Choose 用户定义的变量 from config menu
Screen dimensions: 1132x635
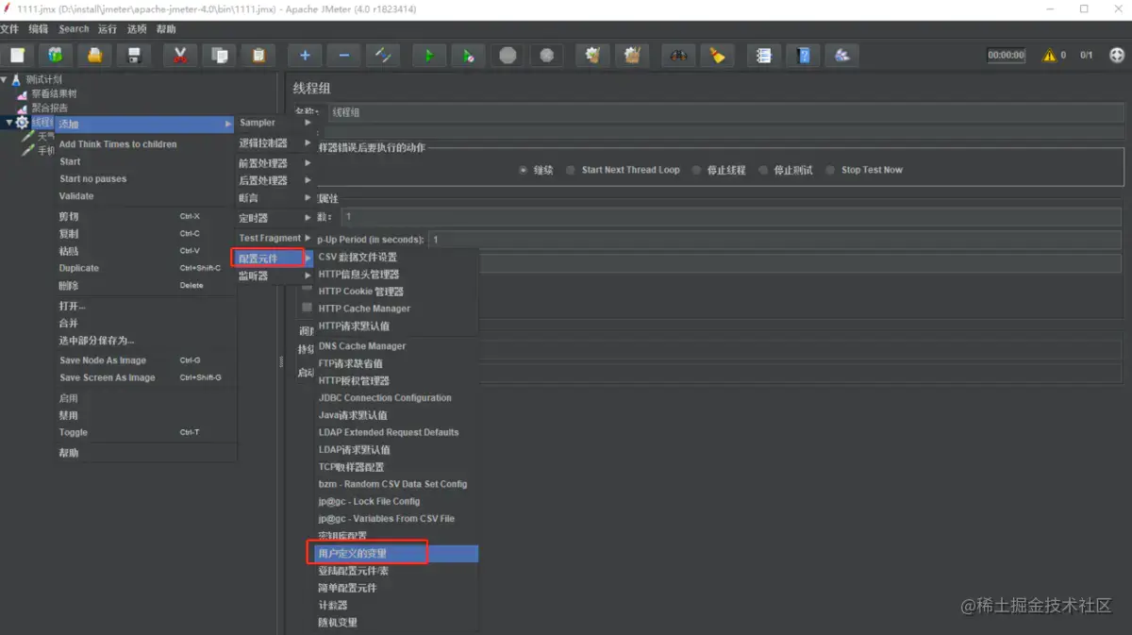[395, 554]
